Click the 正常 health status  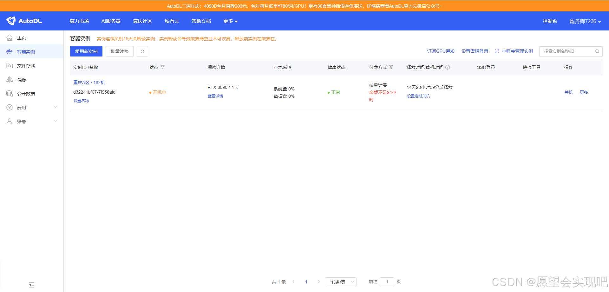pyautogui.click(x=336, y=92)
